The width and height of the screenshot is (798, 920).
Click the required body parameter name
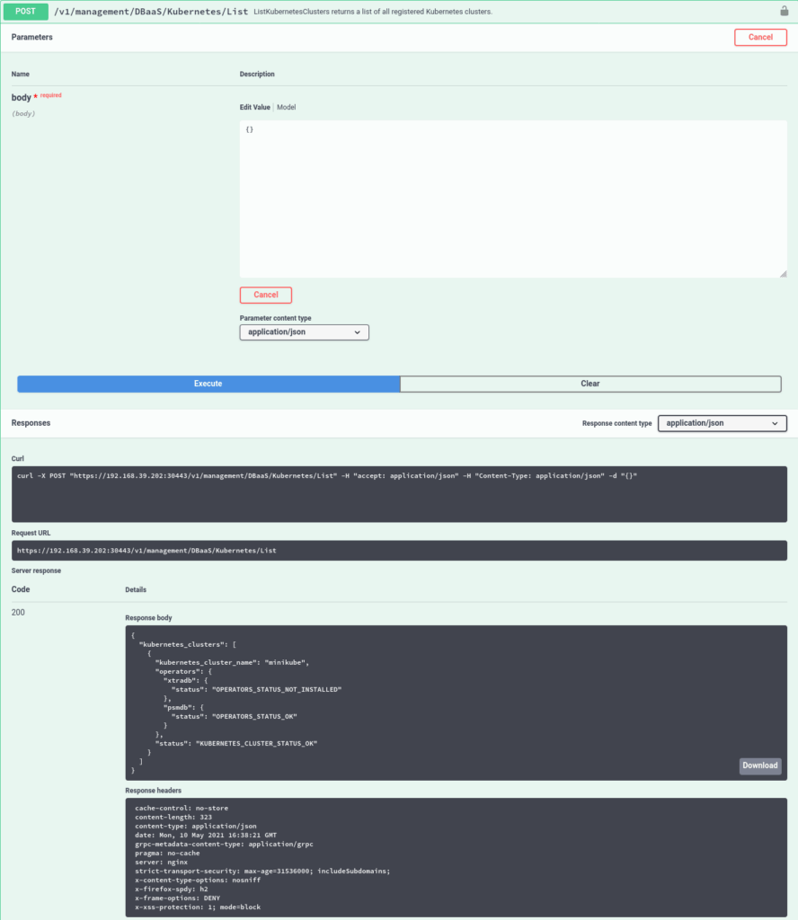click(21, 96)
